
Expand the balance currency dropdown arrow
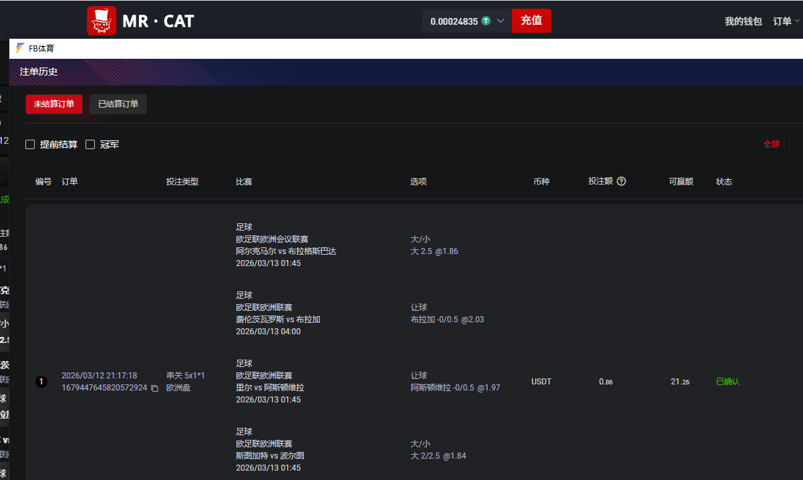pos(500,21)
